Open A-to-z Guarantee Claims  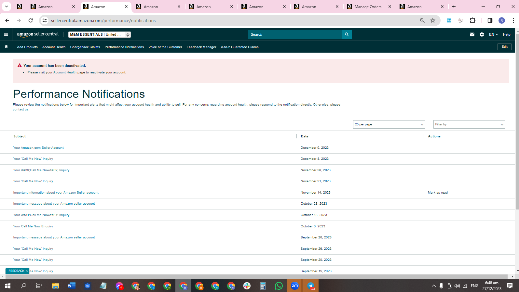coord(239,47)
